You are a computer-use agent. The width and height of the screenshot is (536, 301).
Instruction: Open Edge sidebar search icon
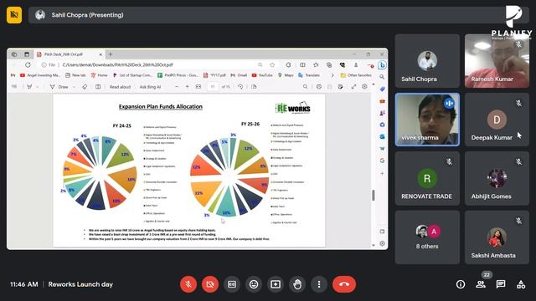pyautogui.click(x=382, y=77)
